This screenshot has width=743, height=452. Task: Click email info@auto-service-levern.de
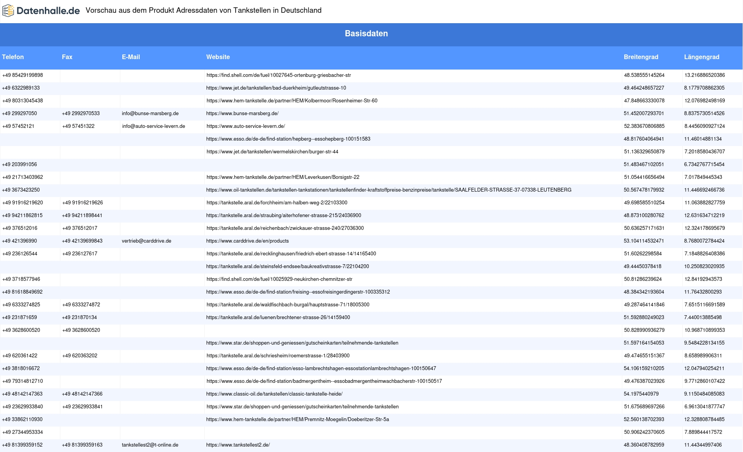pos(154,126)
